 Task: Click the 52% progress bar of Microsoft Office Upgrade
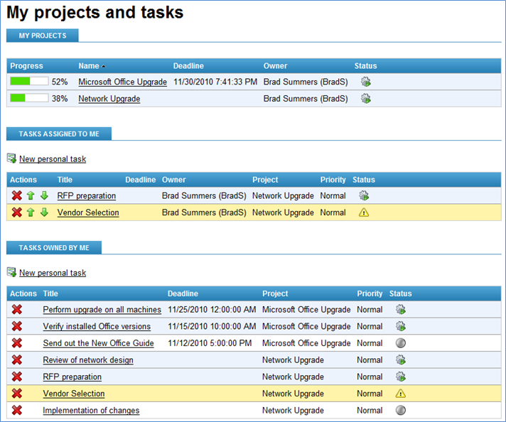29,81
